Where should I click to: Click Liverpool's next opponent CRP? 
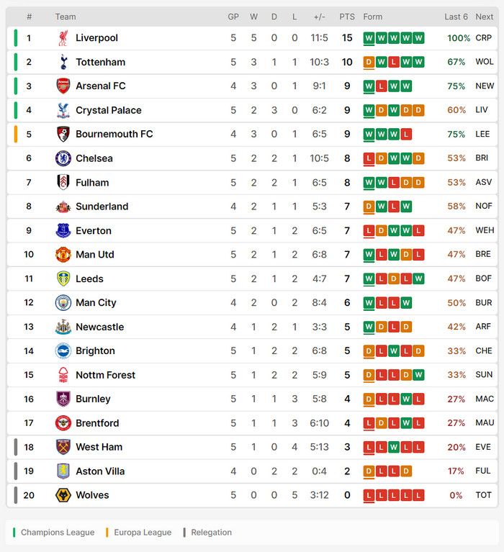484,38
